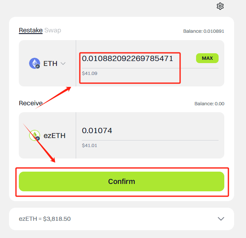Viewport: 246px width, 238px height.
Task: Click the ETH balance 0.010891 text
Action: (x=203, y=31)
